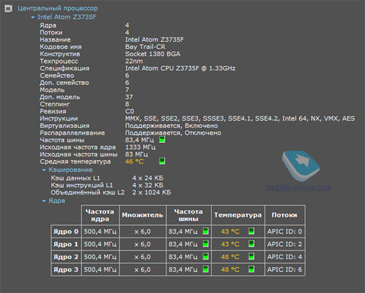
Task: Click the 1333 МГц Исходная частота ядра value
Action: [140, 147]
